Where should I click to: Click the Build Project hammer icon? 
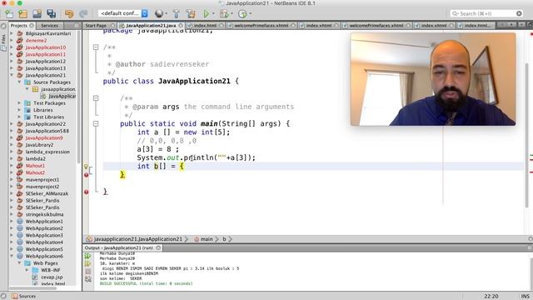tap(176, 13)
